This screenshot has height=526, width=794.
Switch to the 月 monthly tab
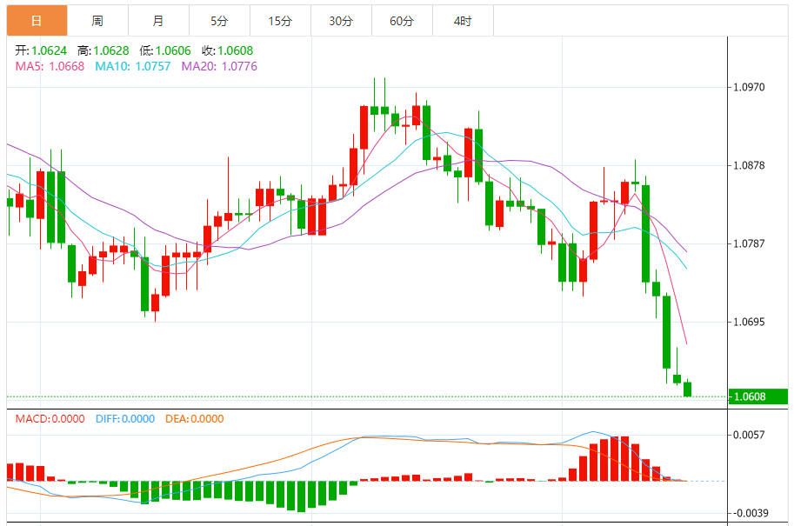tap(158, 21)
